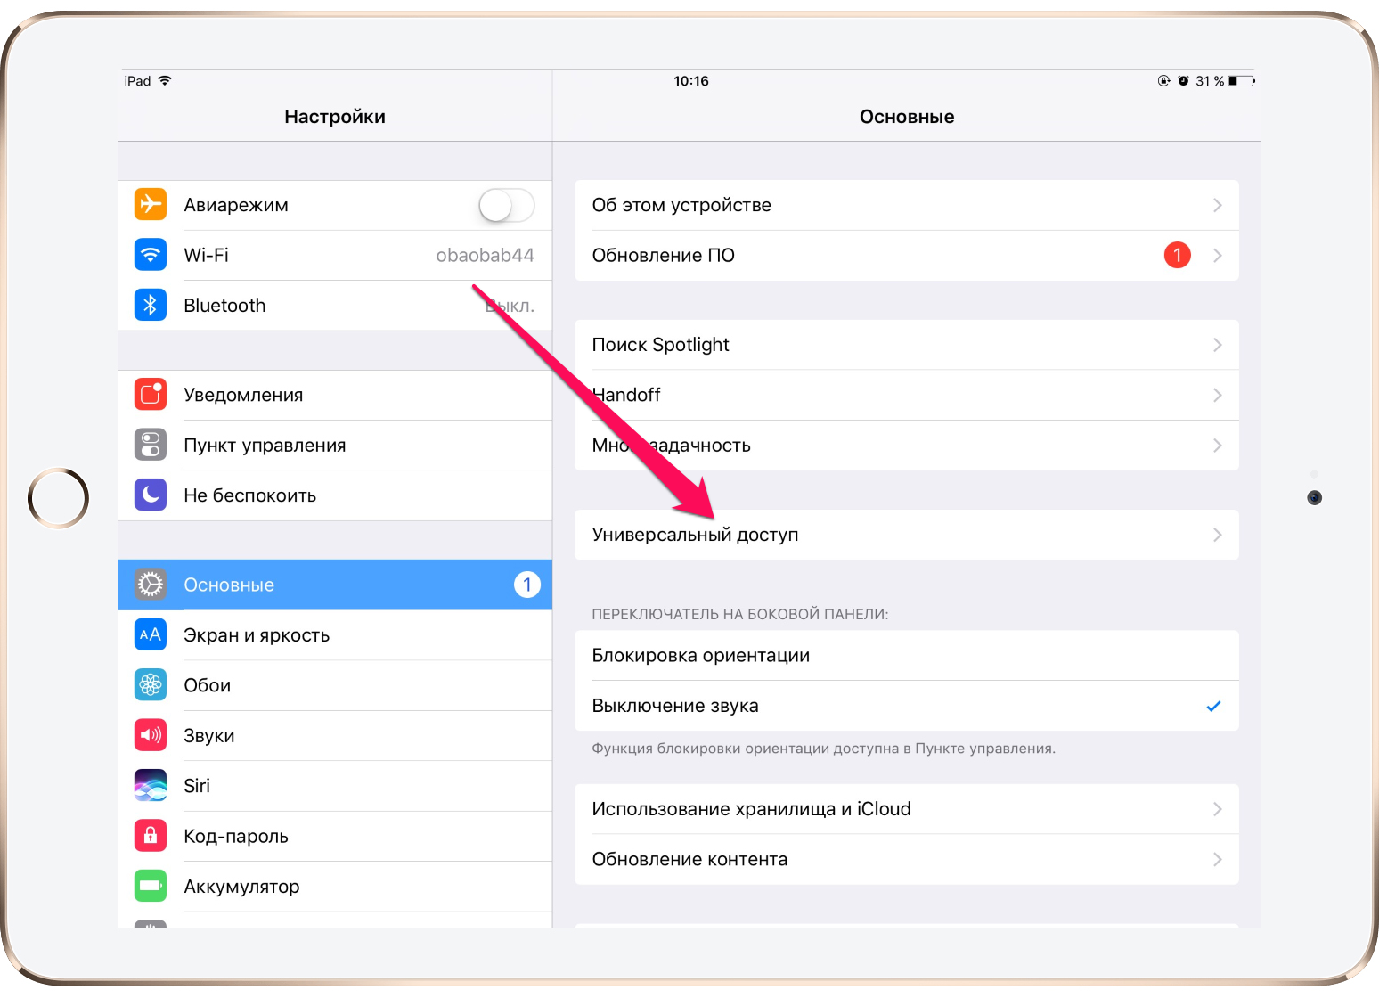Tap the Siri icon
Image resolution: width=1379 pixels, height=998 pixels.
pyautogui.click(x=151, y=785)
